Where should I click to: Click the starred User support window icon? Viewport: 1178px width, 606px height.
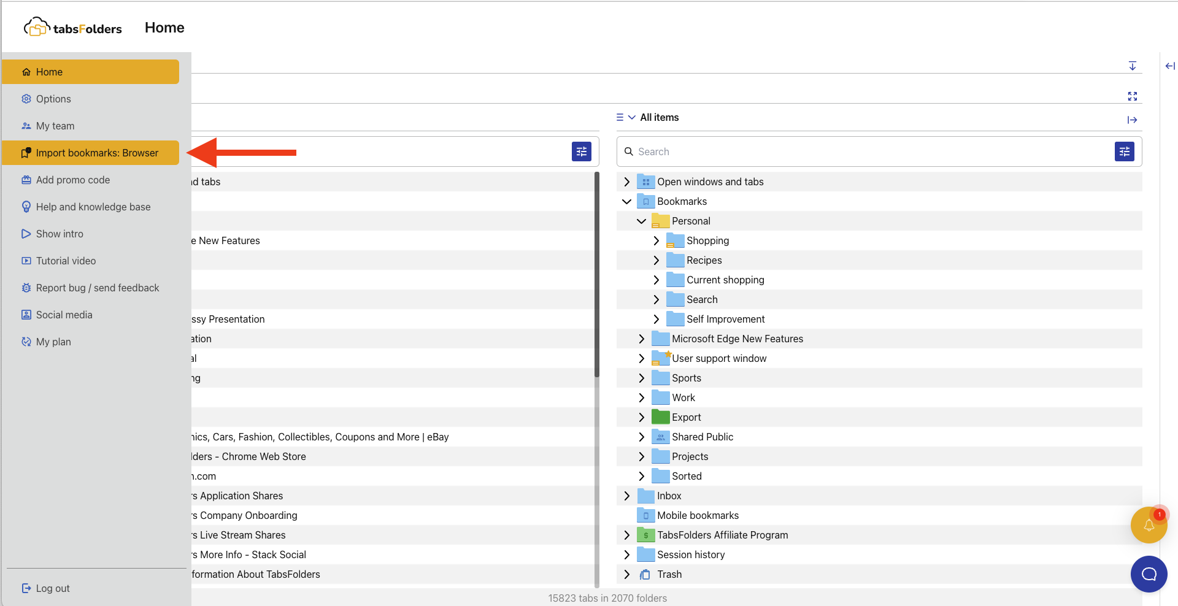pyautogui.click(x=661, y=358)
